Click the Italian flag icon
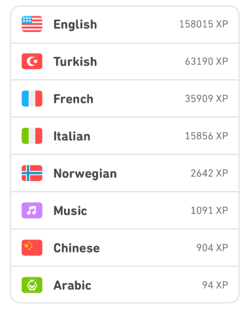Image resolution: width=249 pixels, height=314 pixels. tap(32, 136)
